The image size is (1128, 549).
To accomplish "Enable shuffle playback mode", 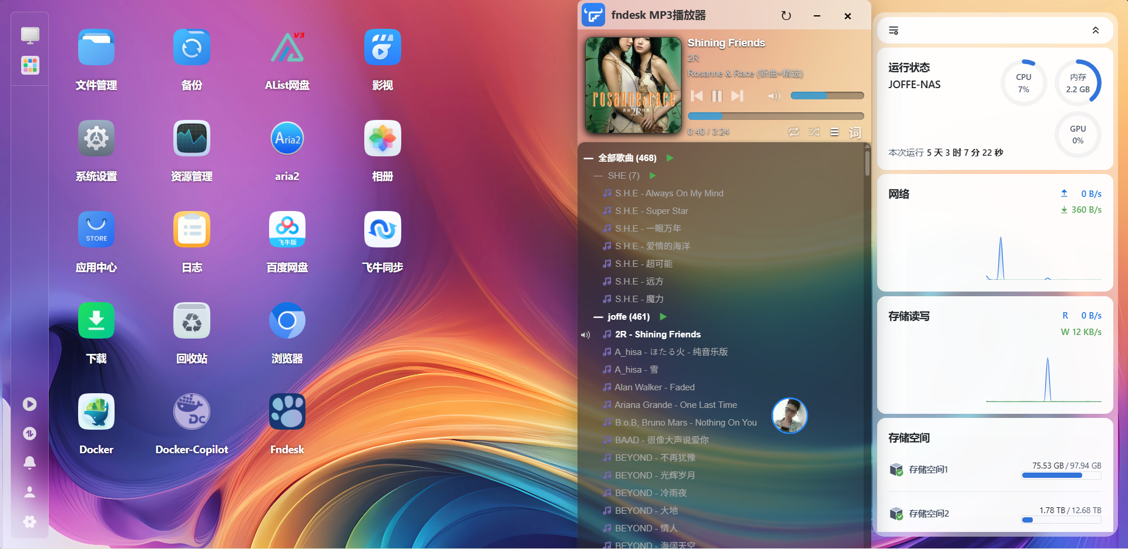I will 814,132.
